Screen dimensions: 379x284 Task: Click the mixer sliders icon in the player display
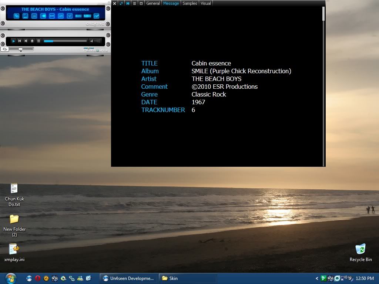click(70, 16)
